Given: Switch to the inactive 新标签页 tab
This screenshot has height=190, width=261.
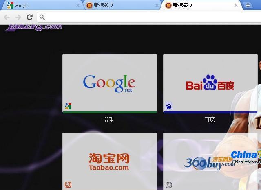Looking at the screenshot, I should pos(120,5).
